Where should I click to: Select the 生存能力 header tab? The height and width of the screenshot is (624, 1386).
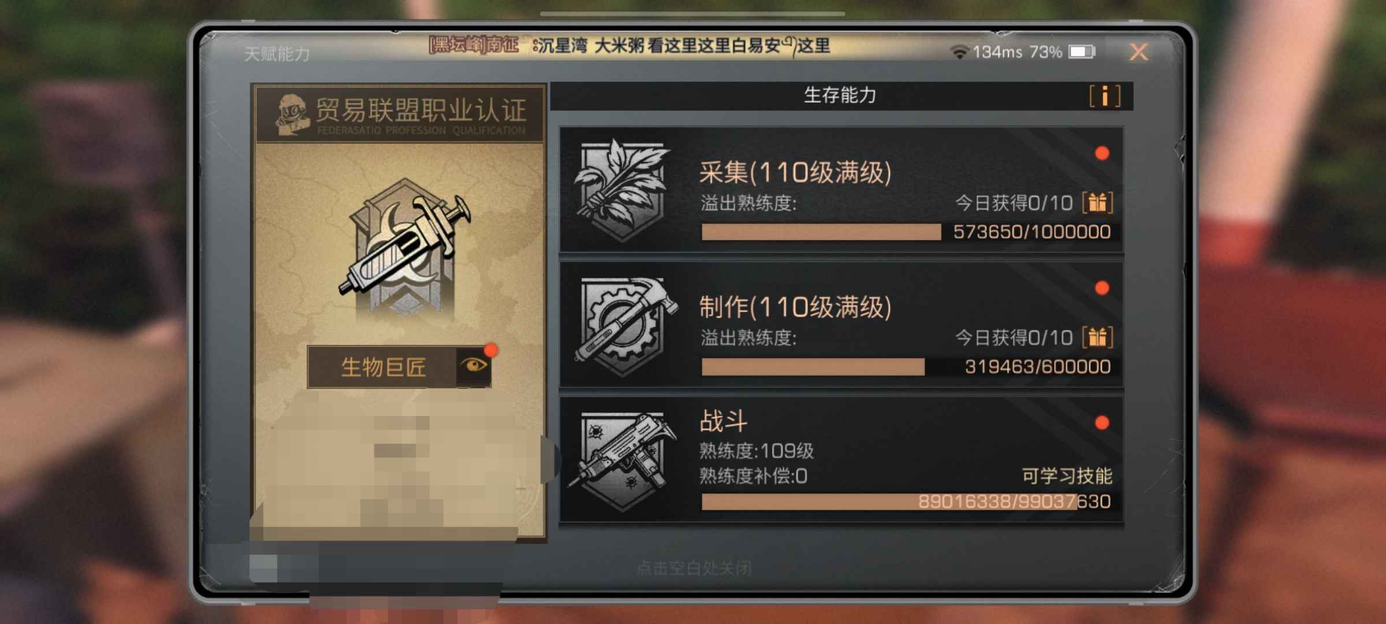coord(840,95)
